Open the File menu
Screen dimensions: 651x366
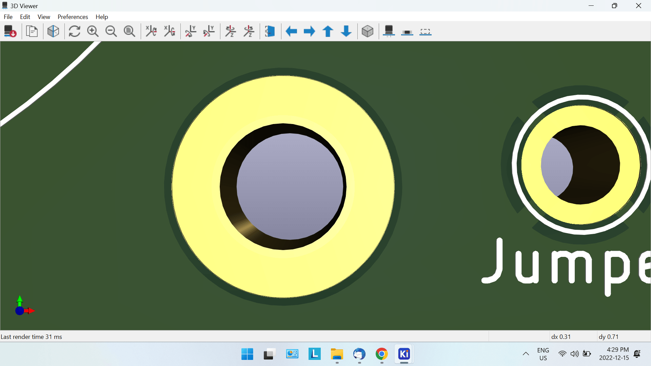[x=8, y=17]
